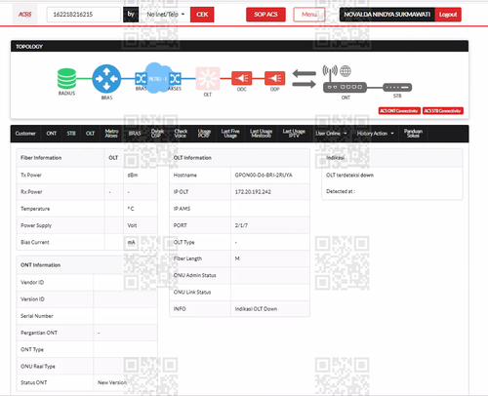
Task: Click the red CEK button
Action: pos(202,15)
